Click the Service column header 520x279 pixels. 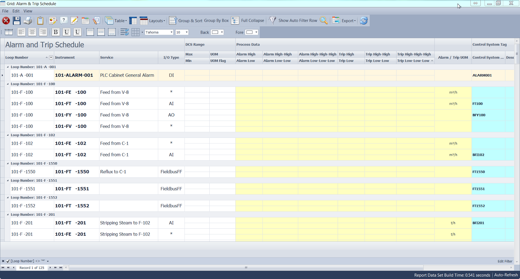point(128,57)
